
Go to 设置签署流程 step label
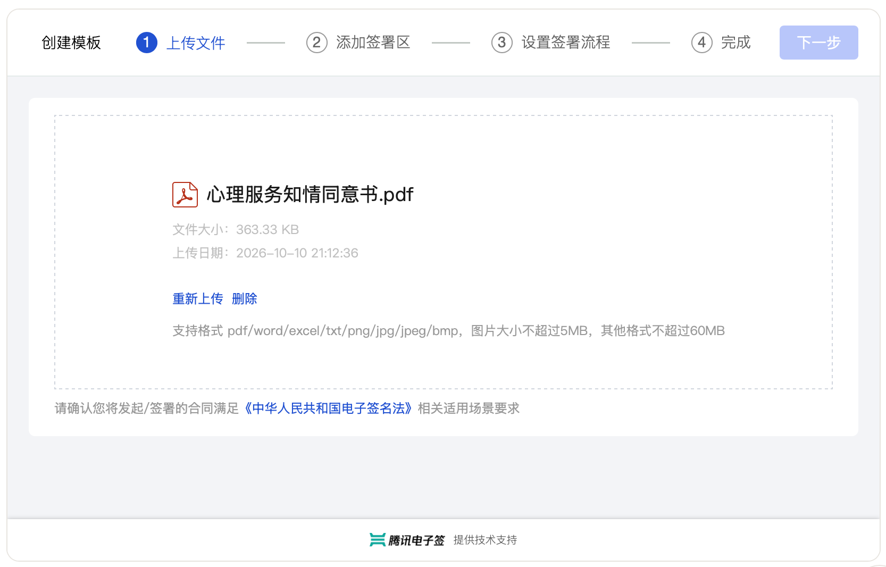(566, 43)
